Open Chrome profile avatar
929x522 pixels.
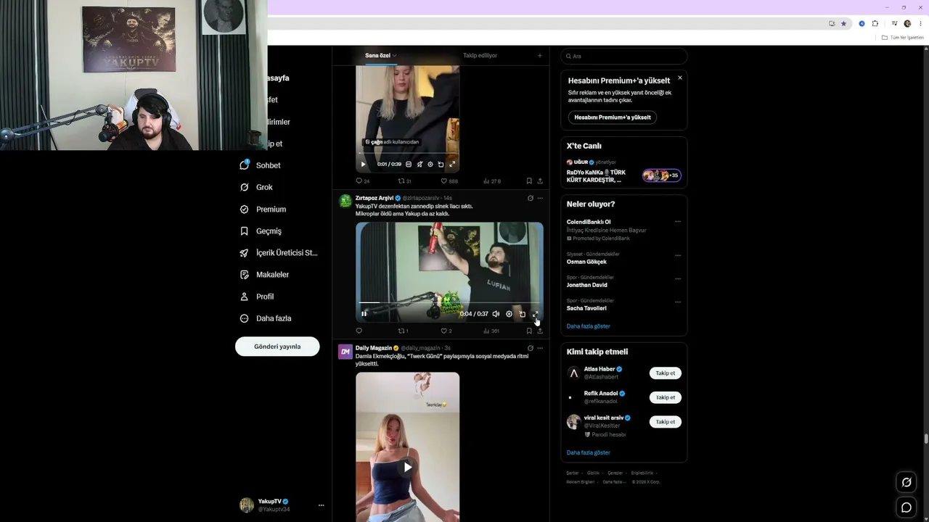(x=907, y=23)
